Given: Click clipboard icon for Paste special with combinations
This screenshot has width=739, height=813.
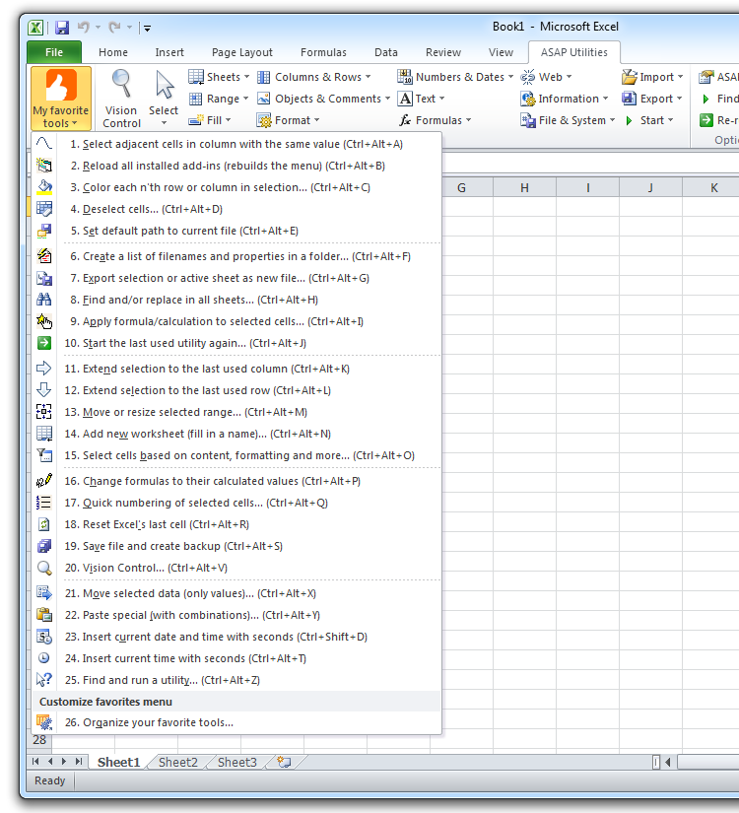Looking at the screenshot, I should tap(44, 615).
